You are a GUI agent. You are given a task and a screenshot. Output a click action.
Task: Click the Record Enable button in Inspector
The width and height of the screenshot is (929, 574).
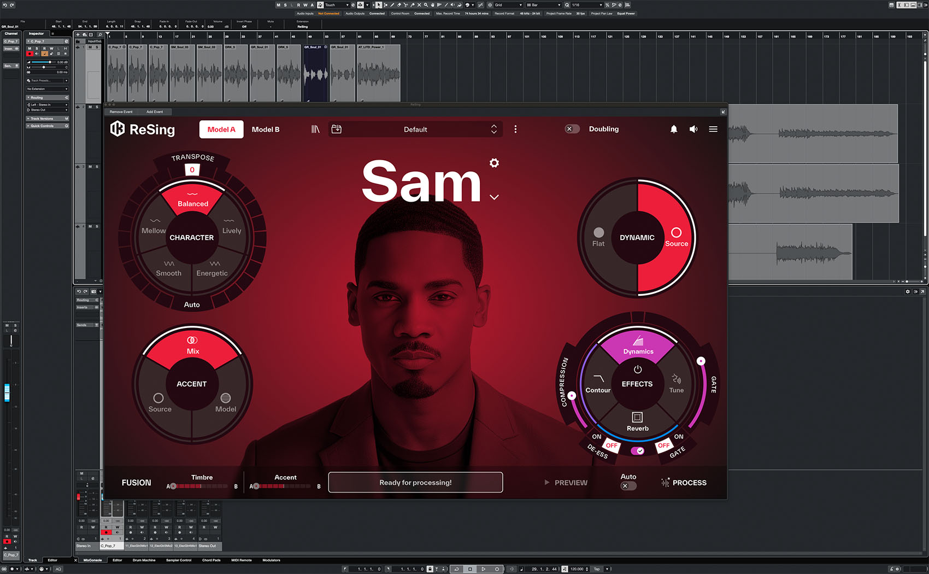[x=30, y=54]
